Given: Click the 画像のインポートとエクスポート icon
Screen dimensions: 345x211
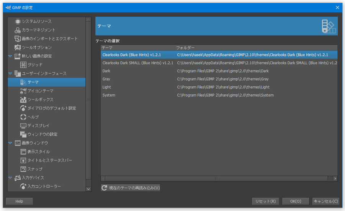Looking at the screenshot, I should pyautogui.click(x=18, y=39).
